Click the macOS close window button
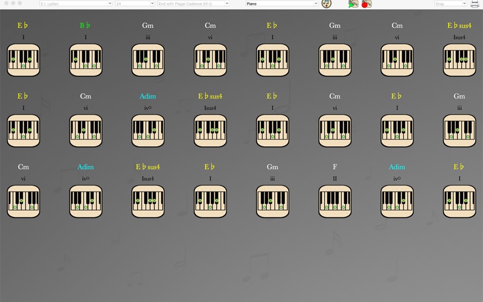The height and width of the screenshot is (302, 483). (6, 3)
